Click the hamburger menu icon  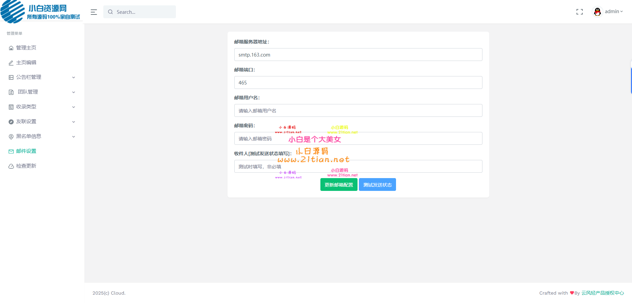tap(94, 12)
